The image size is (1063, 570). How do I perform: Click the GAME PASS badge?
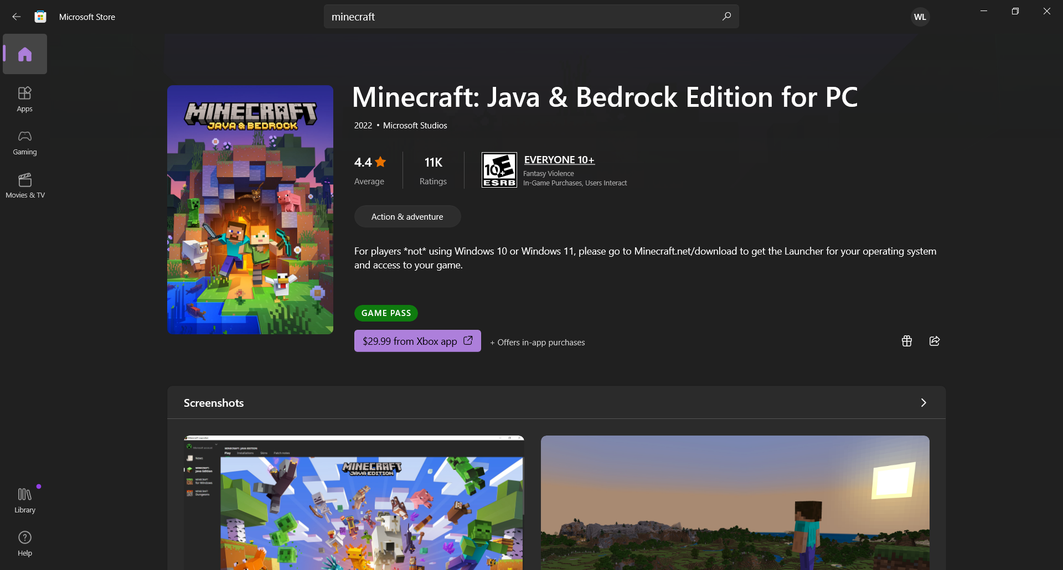point(386,313)
